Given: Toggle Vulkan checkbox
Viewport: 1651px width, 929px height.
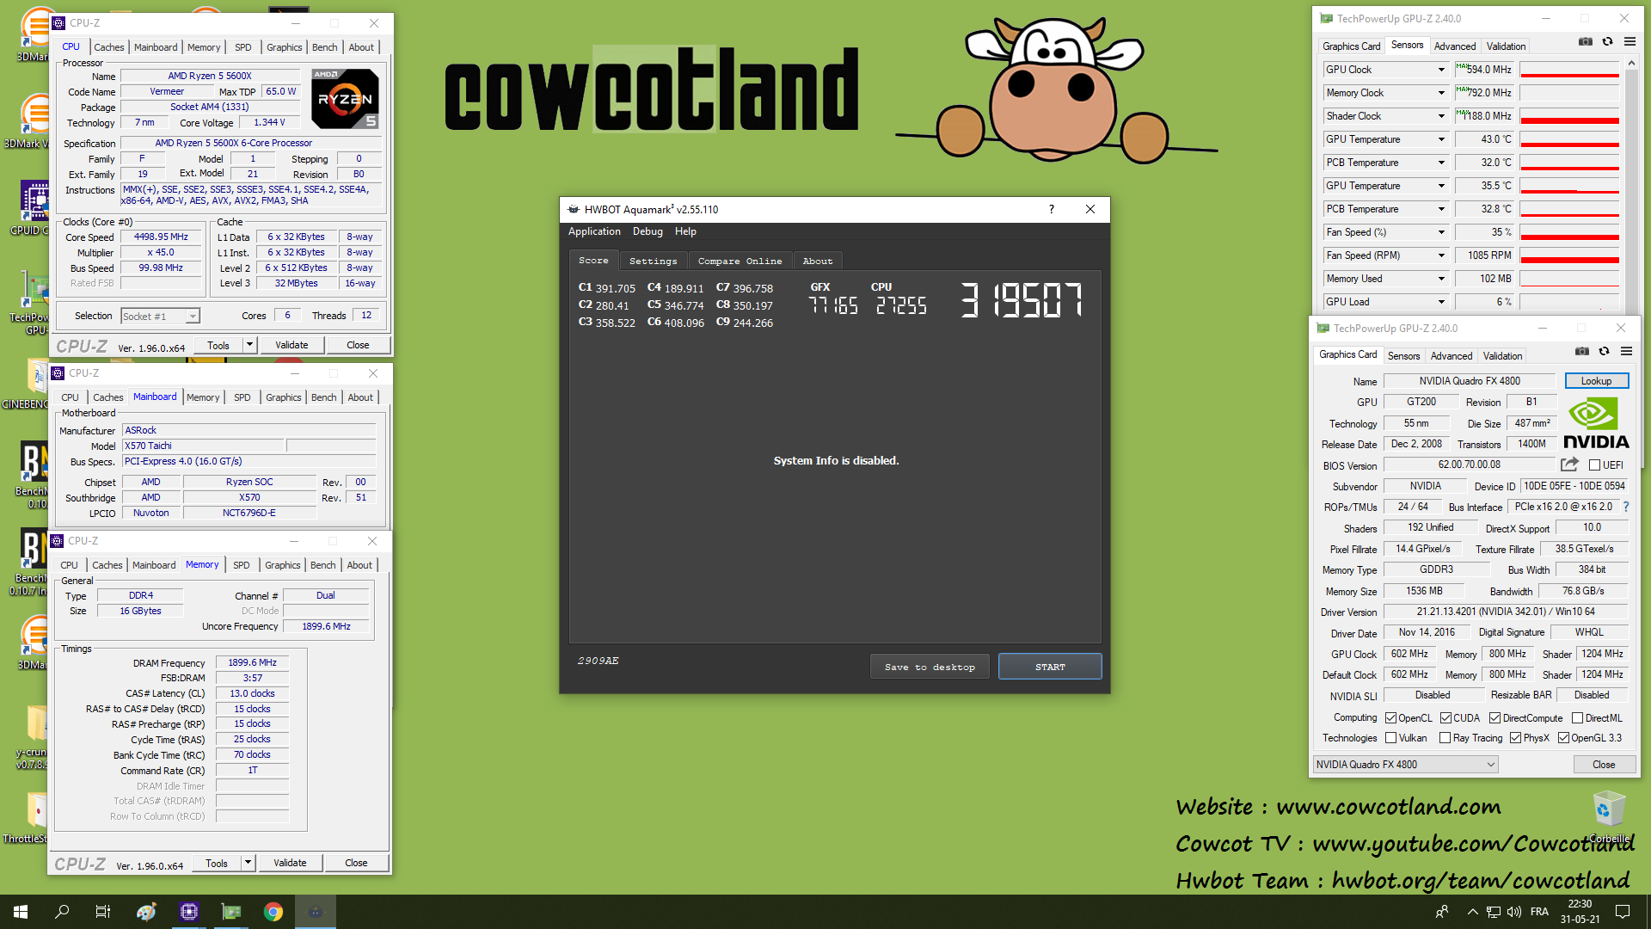Looking at the screenshot, I should tap(1390, 738).
